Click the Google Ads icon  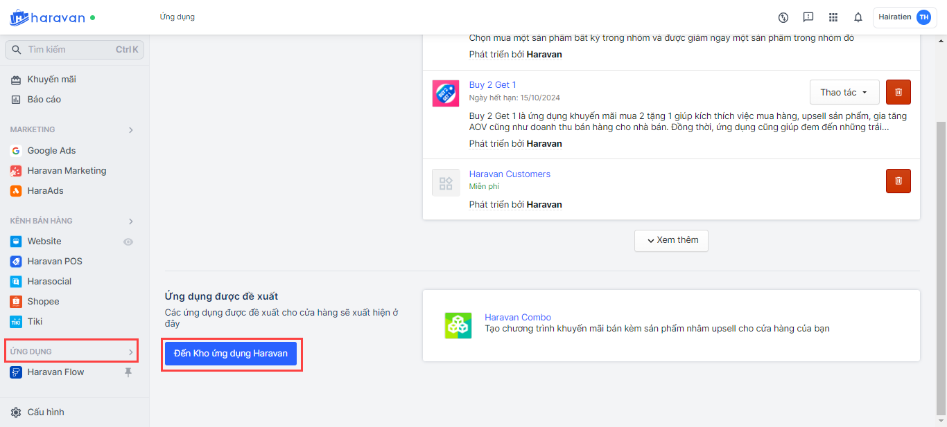pyautogui.click(x=16, y=151)
